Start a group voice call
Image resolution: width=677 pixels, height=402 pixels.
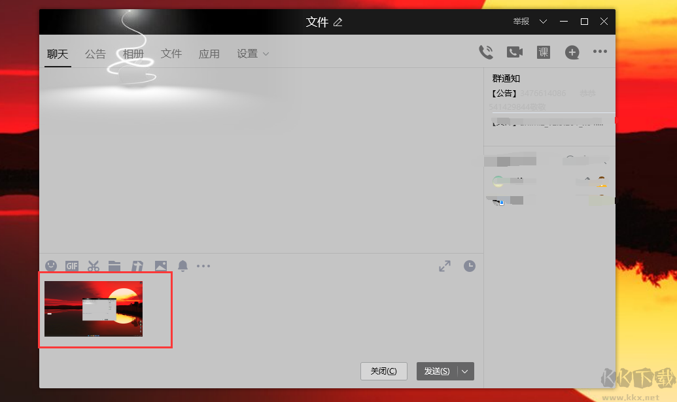[x=486, y=52]
